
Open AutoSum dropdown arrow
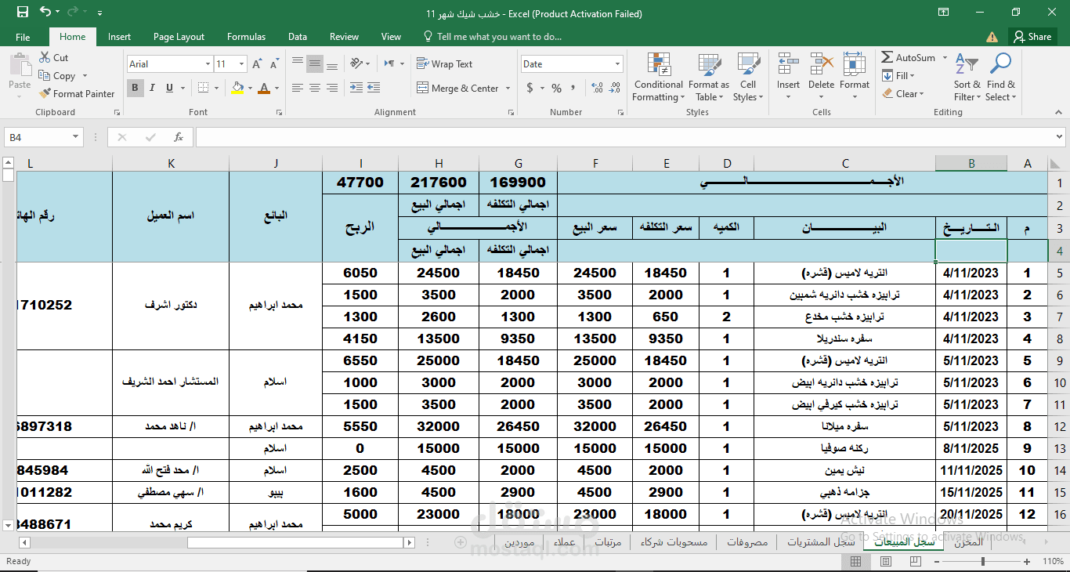[945, 58]
